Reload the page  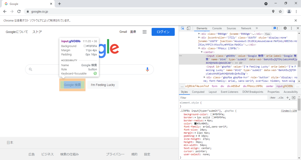point(19,11)
